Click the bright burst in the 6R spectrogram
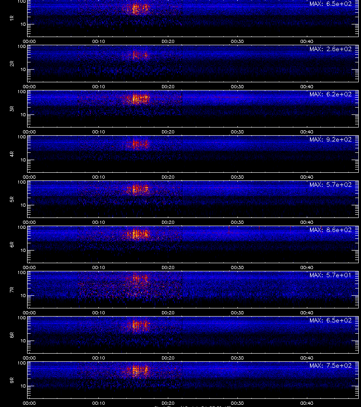361x407 pixels. point(137,234)
